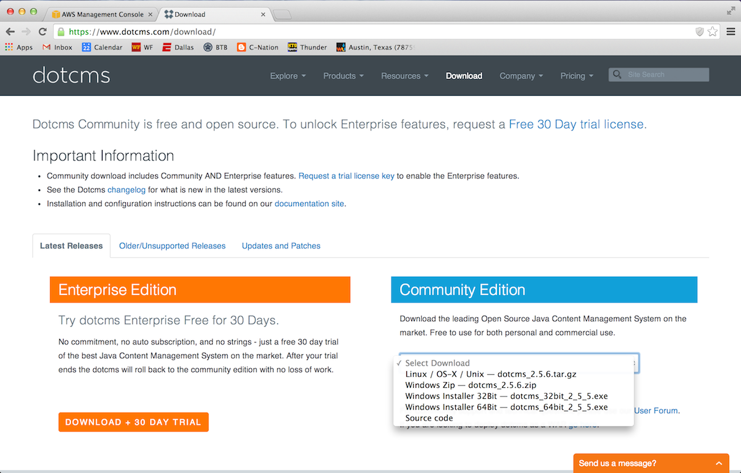The height and width of the screenshot is (473, 741).
Task: Choose Windows Installer 32Bit option
Action: coord(514,396)
